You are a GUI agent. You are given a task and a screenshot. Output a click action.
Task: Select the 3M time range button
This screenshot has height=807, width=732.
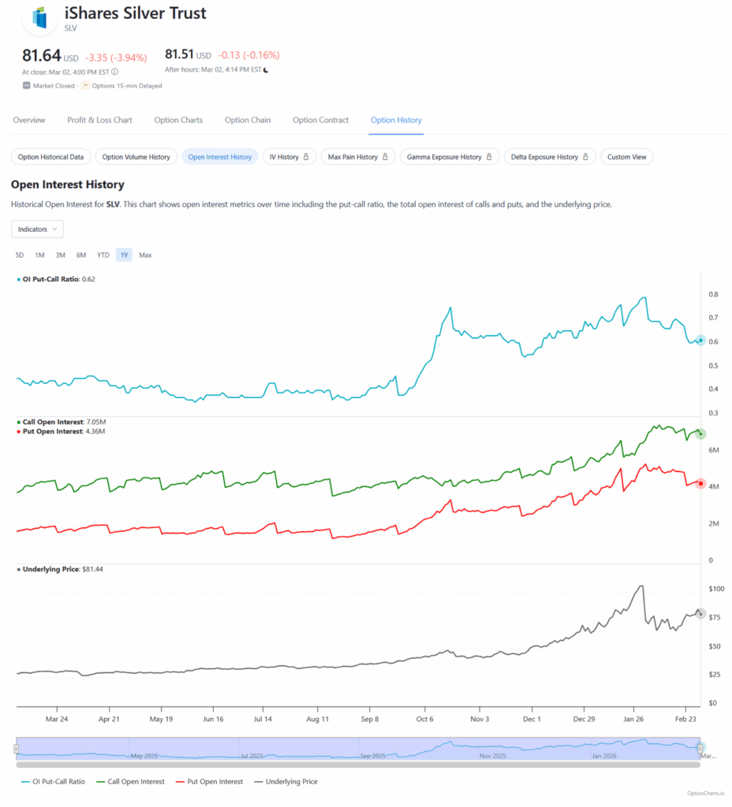(61, 255)
